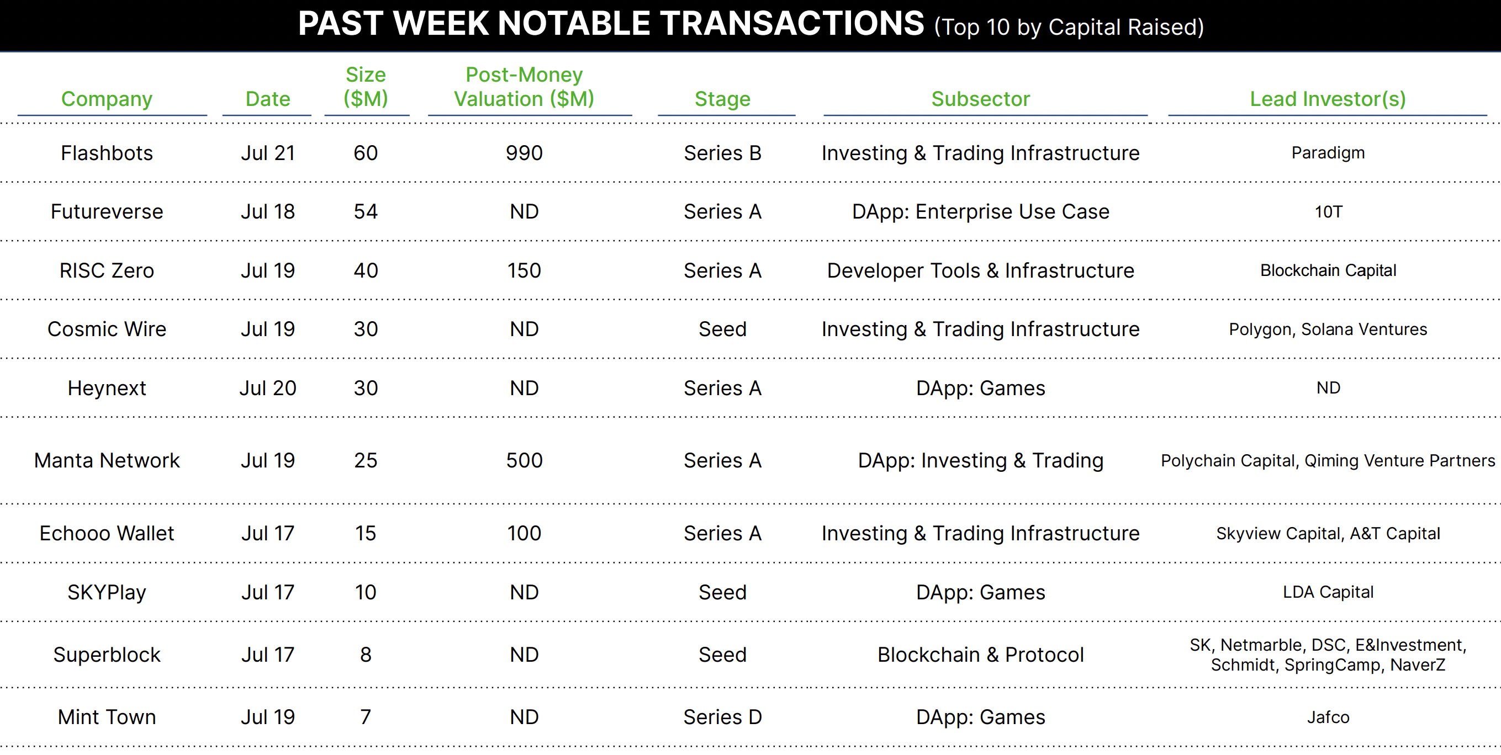This screenshot has height=755, width=1501.
Task: Click the Cosmic Wire company cell
Action: pos(107,329)
